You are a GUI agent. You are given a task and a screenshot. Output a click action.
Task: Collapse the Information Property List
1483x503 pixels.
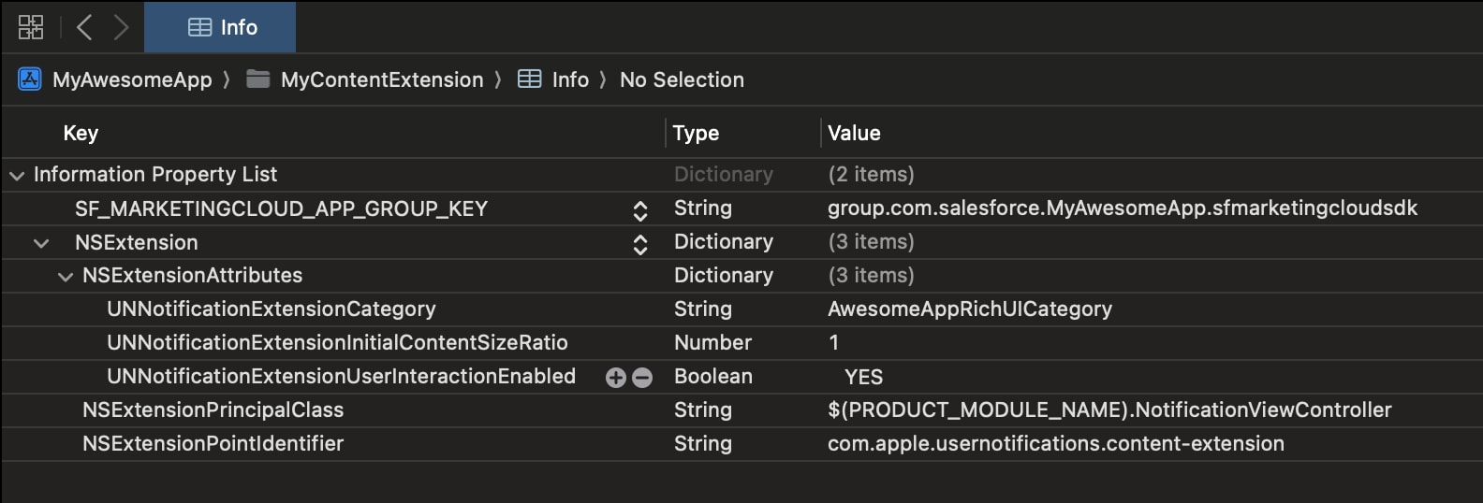click(x=17, y=175)
